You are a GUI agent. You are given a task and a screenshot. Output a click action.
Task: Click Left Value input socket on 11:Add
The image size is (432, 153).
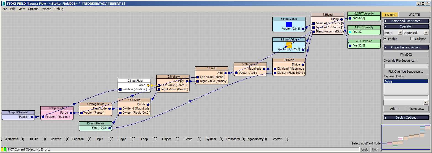[x=197, y=77]
